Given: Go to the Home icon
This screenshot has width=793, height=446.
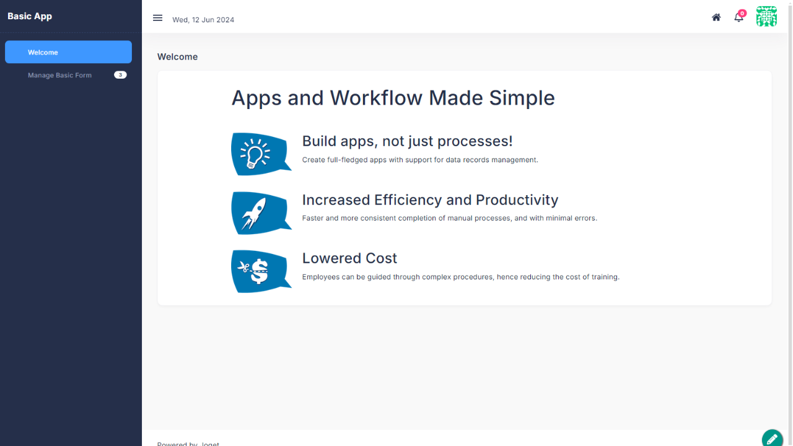Looking at the screenshot, I should 716,17.
